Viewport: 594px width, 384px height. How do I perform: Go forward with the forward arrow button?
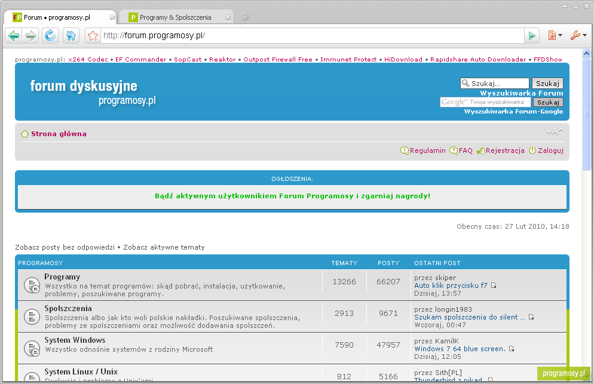click(31, 36)
